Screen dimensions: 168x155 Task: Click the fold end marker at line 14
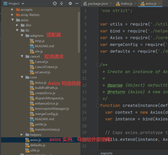pyautogui.click(x=98, y=99)
